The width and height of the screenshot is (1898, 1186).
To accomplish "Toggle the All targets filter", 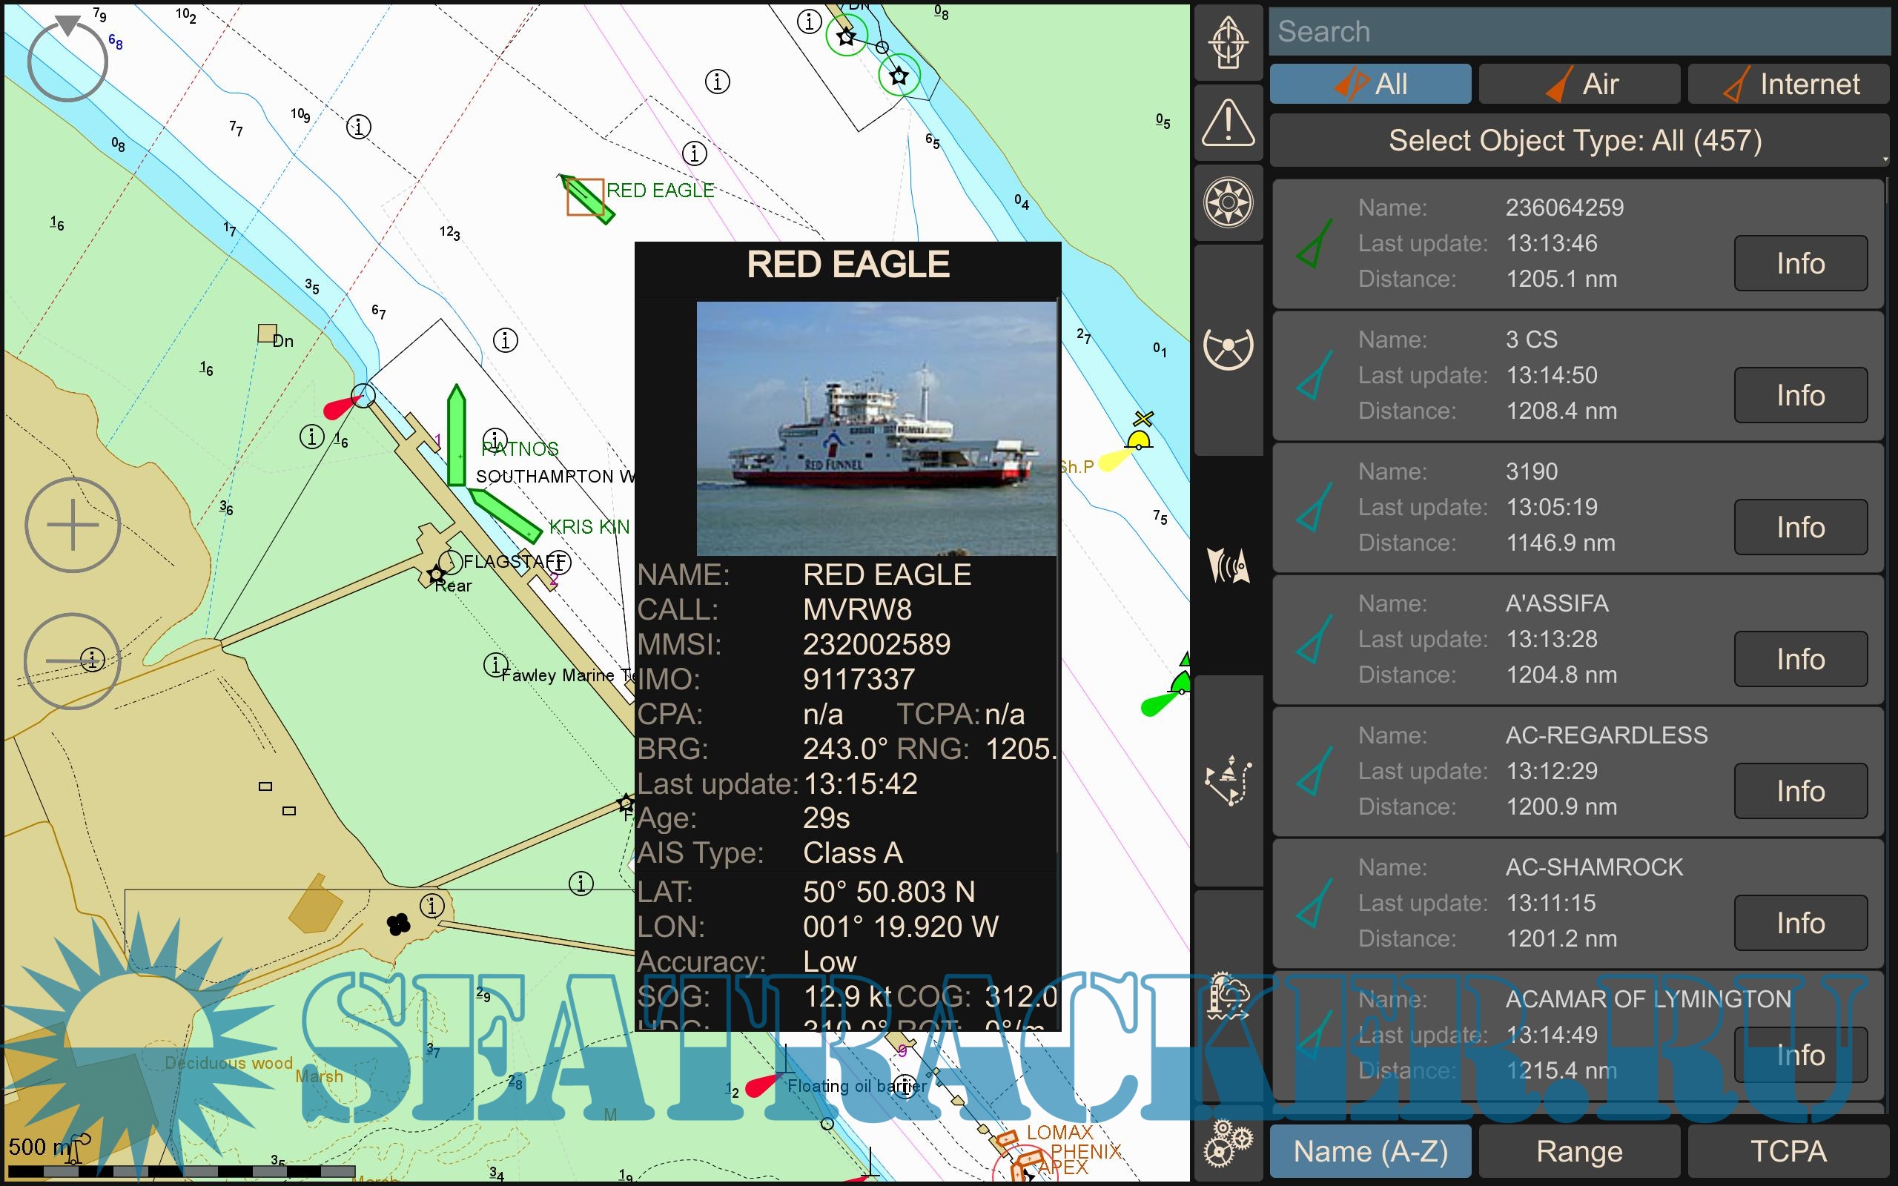I will coord(1369,84).
